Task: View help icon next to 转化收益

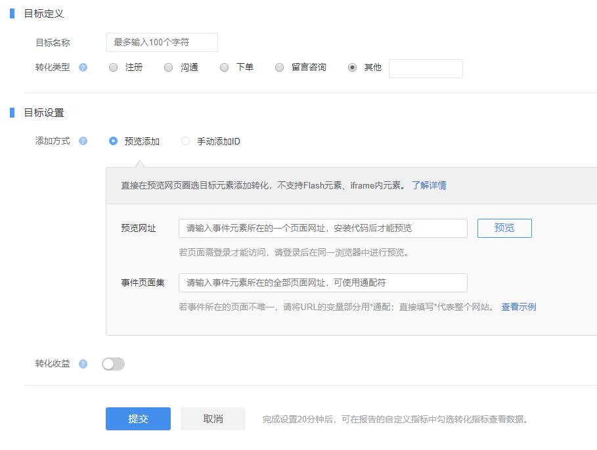Action: tap(83, 362)
